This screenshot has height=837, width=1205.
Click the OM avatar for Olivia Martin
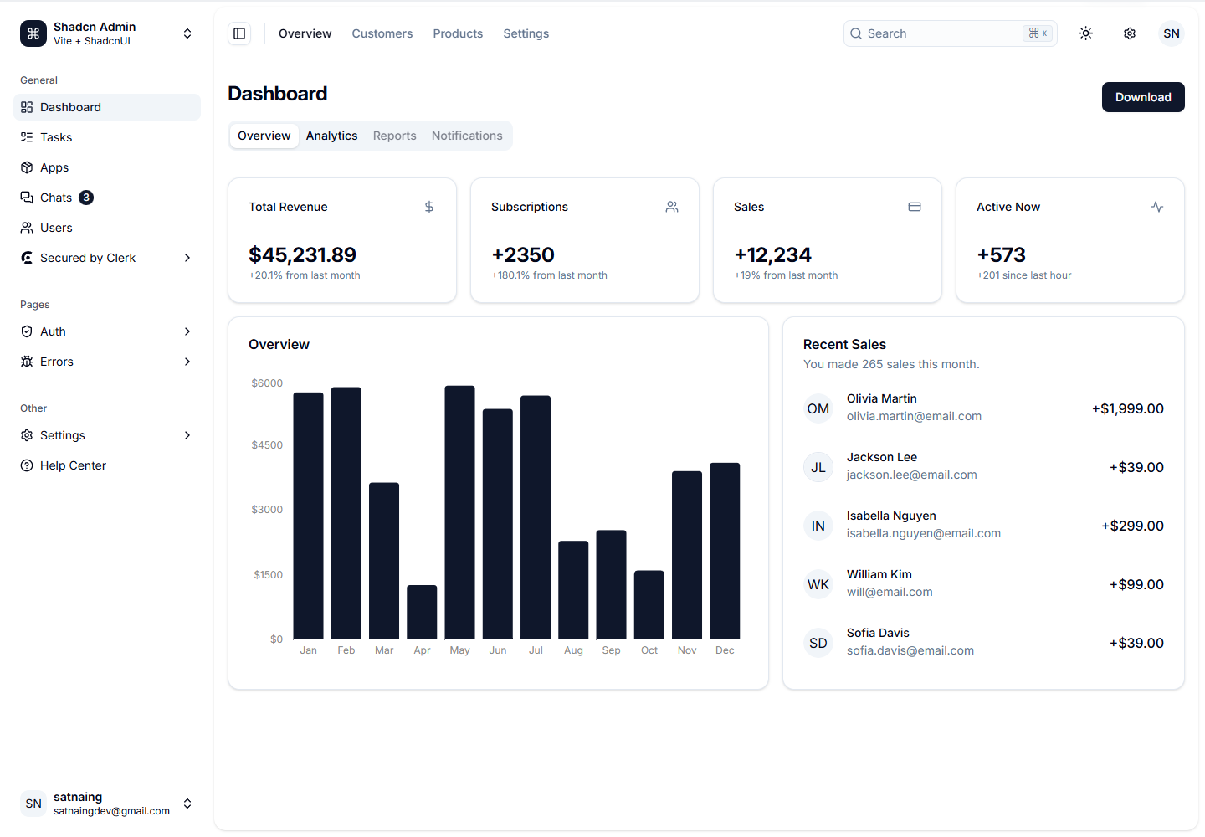818,408
